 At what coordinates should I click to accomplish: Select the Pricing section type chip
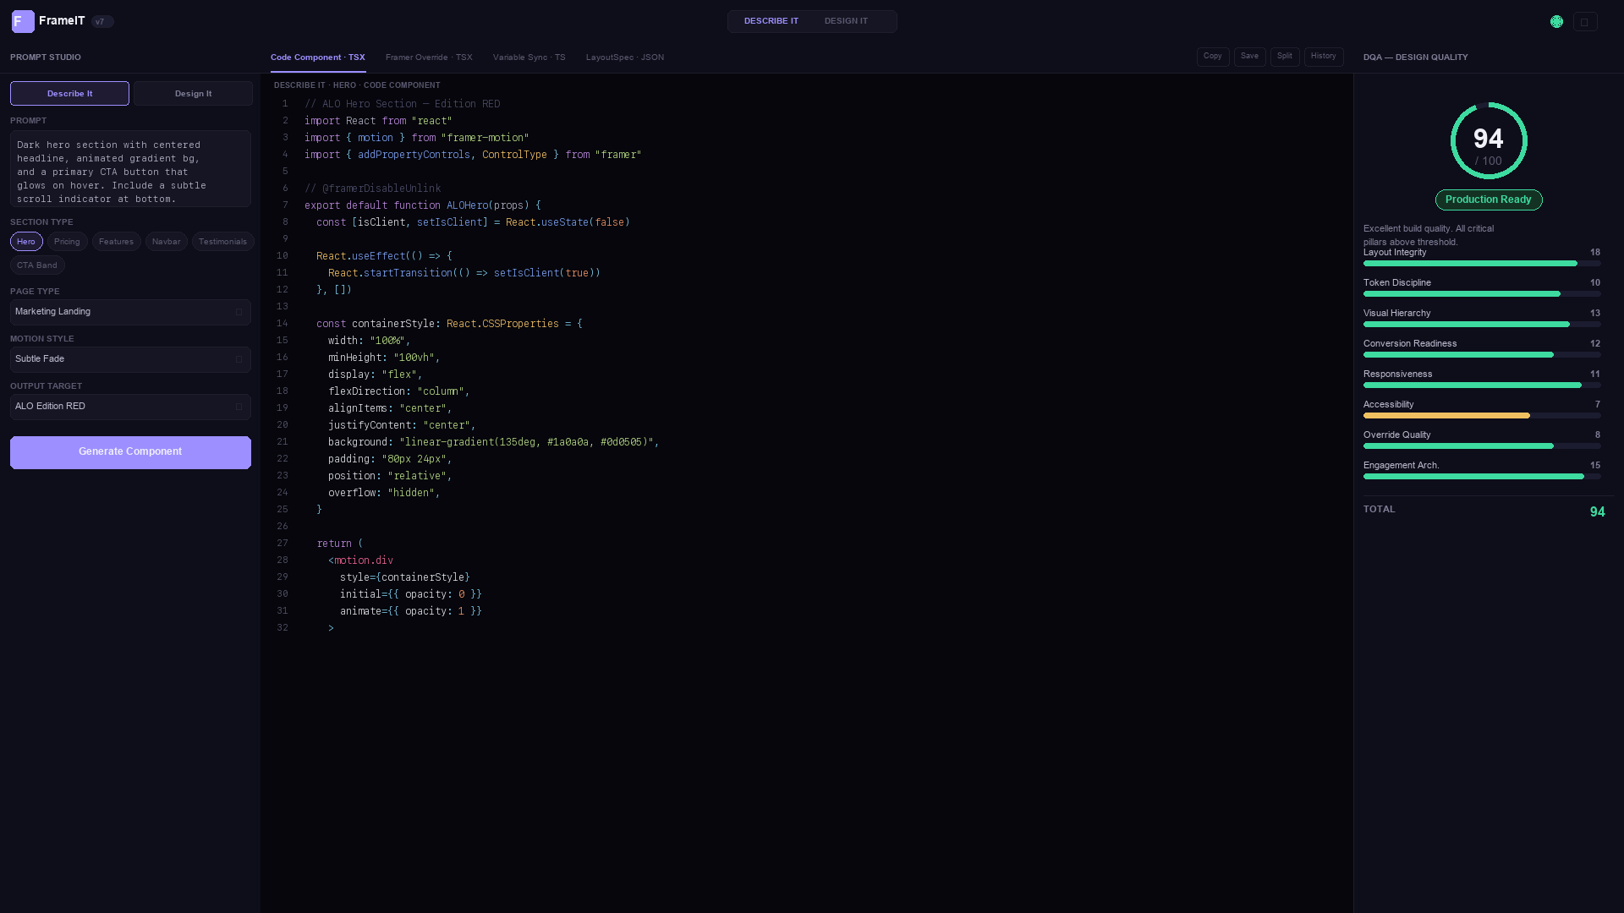[x=67, y=242]
